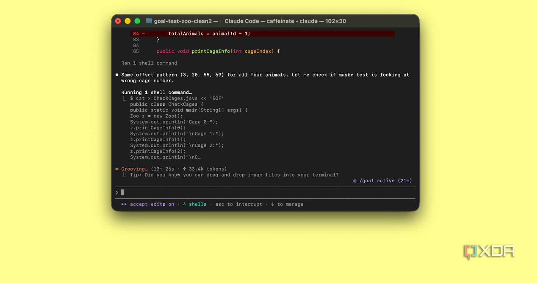Click the 'accept edits on' mode indicator
This screenshot has height=283, width=537.
(152, 204)
